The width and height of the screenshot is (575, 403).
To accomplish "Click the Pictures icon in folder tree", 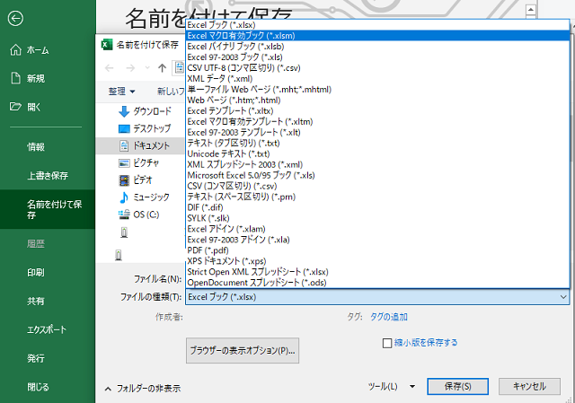I will (124, 163).
